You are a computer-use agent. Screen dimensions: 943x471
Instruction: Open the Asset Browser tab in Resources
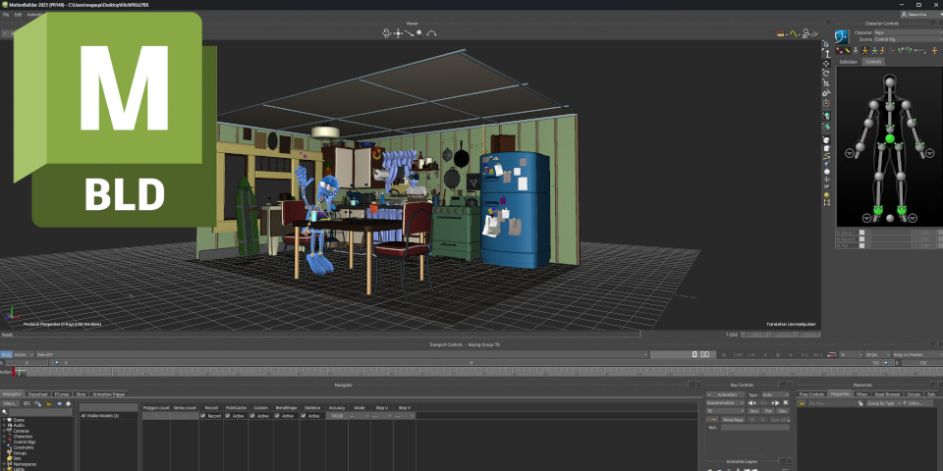[887, 394]
